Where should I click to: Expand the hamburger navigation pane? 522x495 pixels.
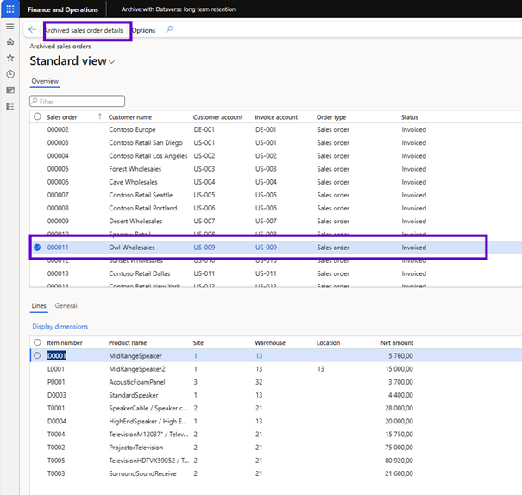(10, 28)
